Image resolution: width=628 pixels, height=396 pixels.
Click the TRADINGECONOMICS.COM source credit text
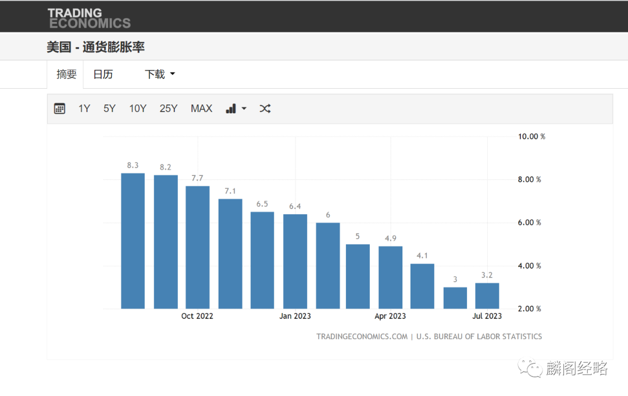pyautogui.click(x=362, y=336)
